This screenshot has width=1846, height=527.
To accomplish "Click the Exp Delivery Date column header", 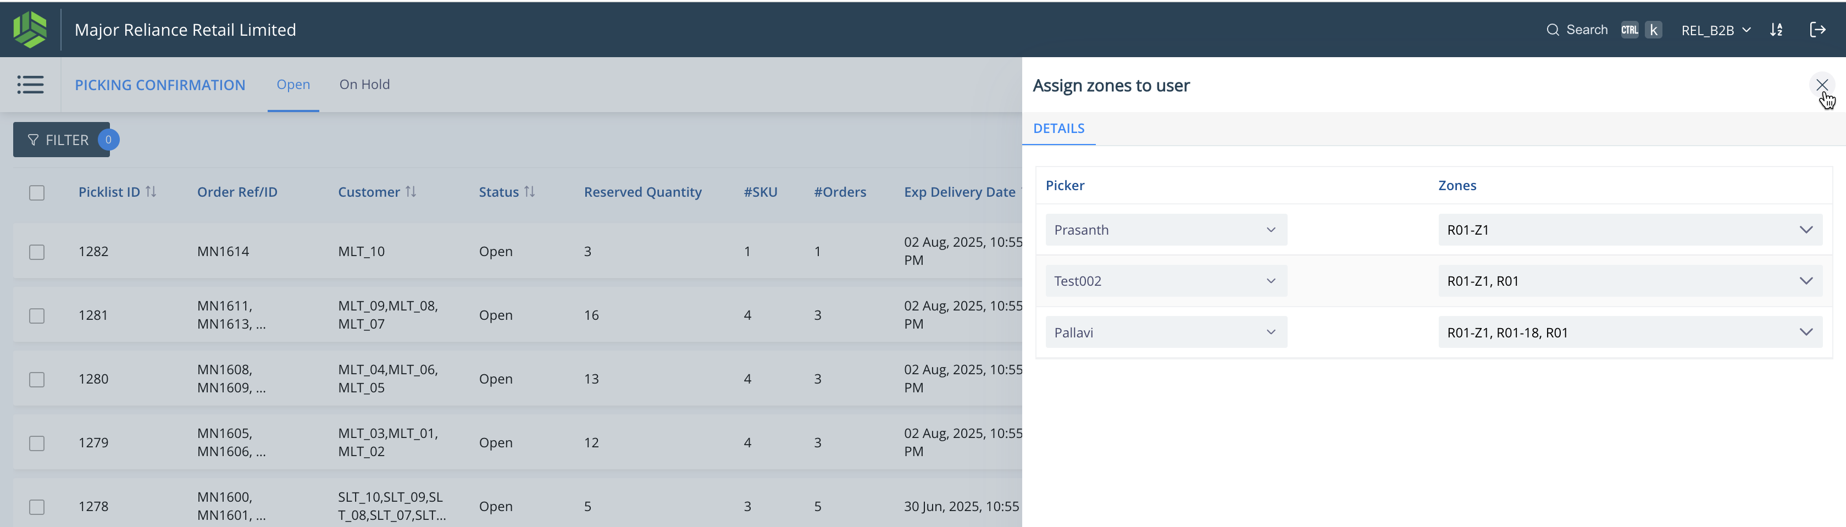I will 960,191.
